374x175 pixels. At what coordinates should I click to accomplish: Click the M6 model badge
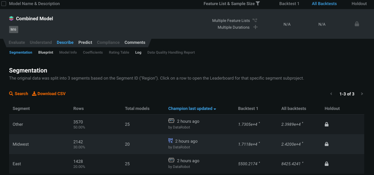pos(13,30)
